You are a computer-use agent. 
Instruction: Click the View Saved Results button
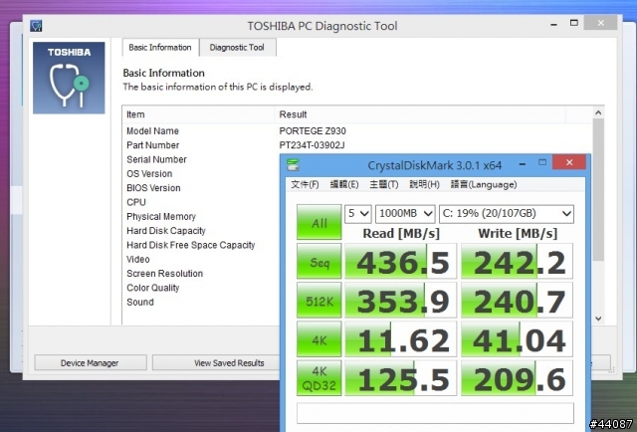(229, 362)
